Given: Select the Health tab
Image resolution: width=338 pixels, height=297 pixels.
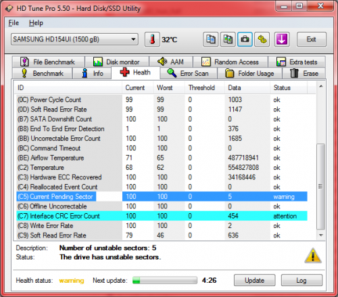Looking at the screenshot, I should click(136, 72).
